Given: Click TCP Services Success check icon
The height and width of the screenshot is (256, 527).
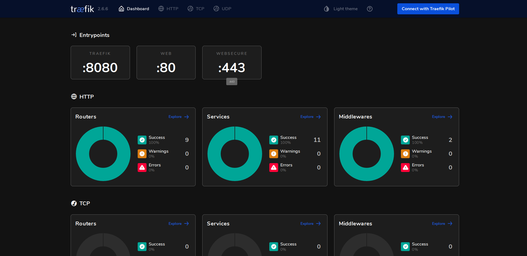Looking at the screenshot, I should click(274, 247).
